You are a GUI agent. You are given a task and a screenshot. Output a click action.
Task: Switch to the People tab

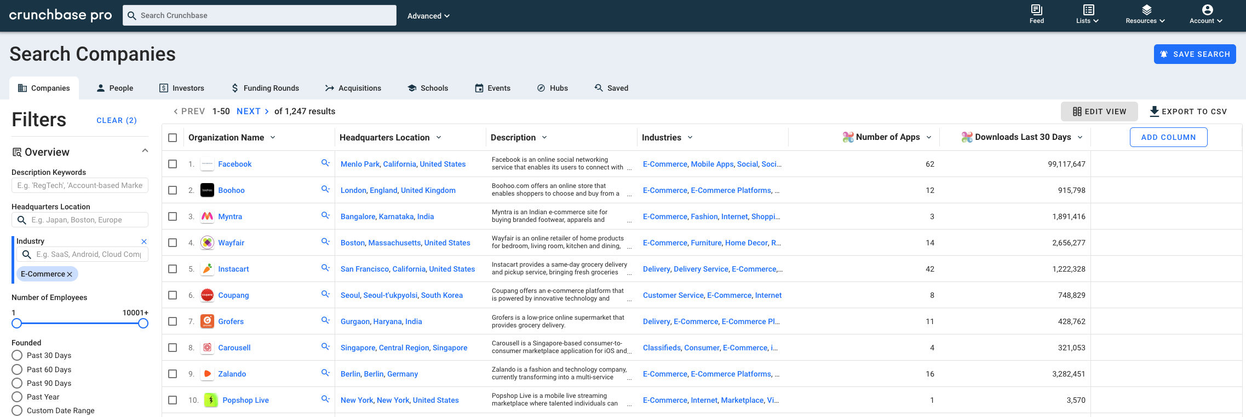(114, 88)
